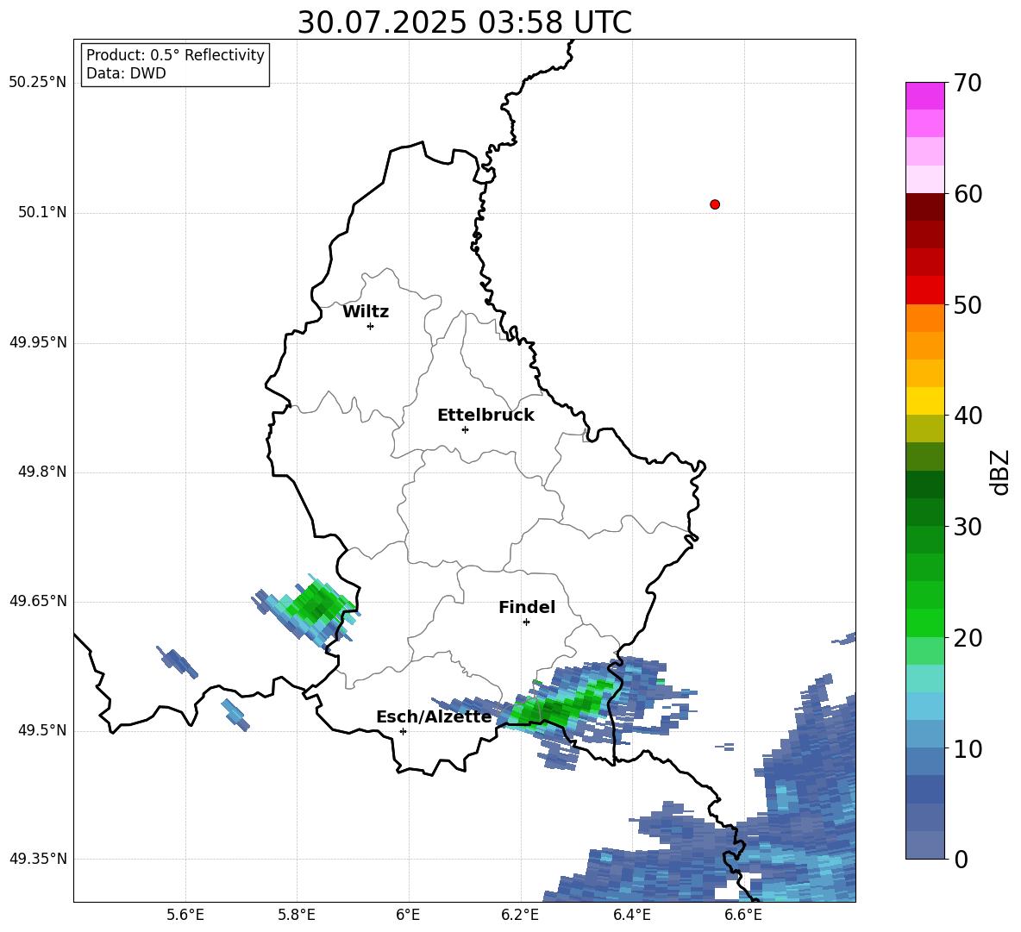Click the timestamp title 30.07.2025 03:58 UTC

(x=464, y=22)
